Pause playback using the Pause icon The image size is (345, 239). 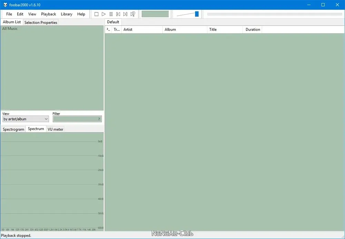click(111, 14)
